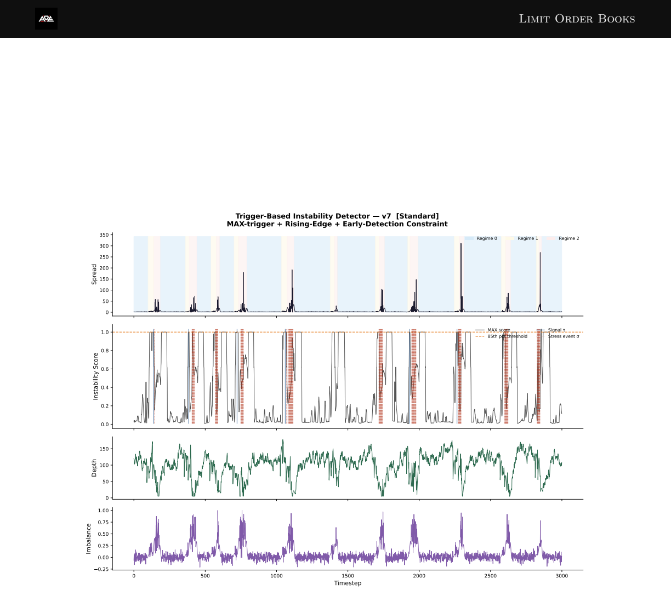
Task: Click the 350 tick on the Spread axis
Action: (x=104, y=235)
